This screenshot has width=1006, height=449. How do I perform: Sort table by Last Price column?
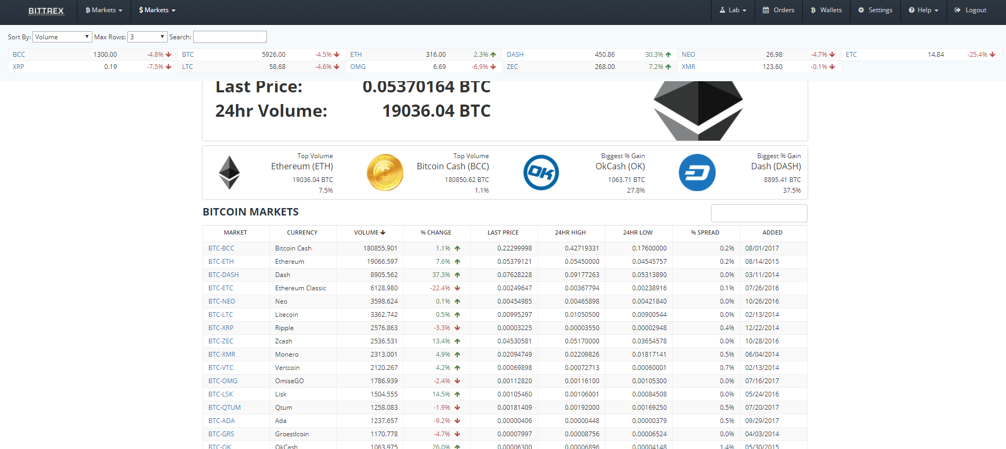[x=503, y=232]
